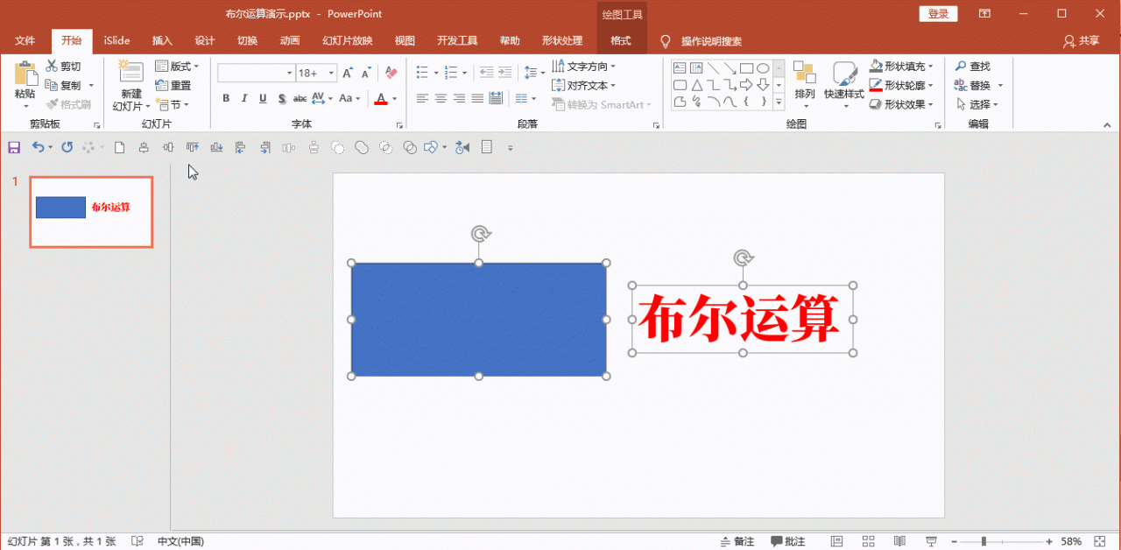Click the 登录 button in the title bar
This screenshot has width=1121, height=550.
pos(938,13)
